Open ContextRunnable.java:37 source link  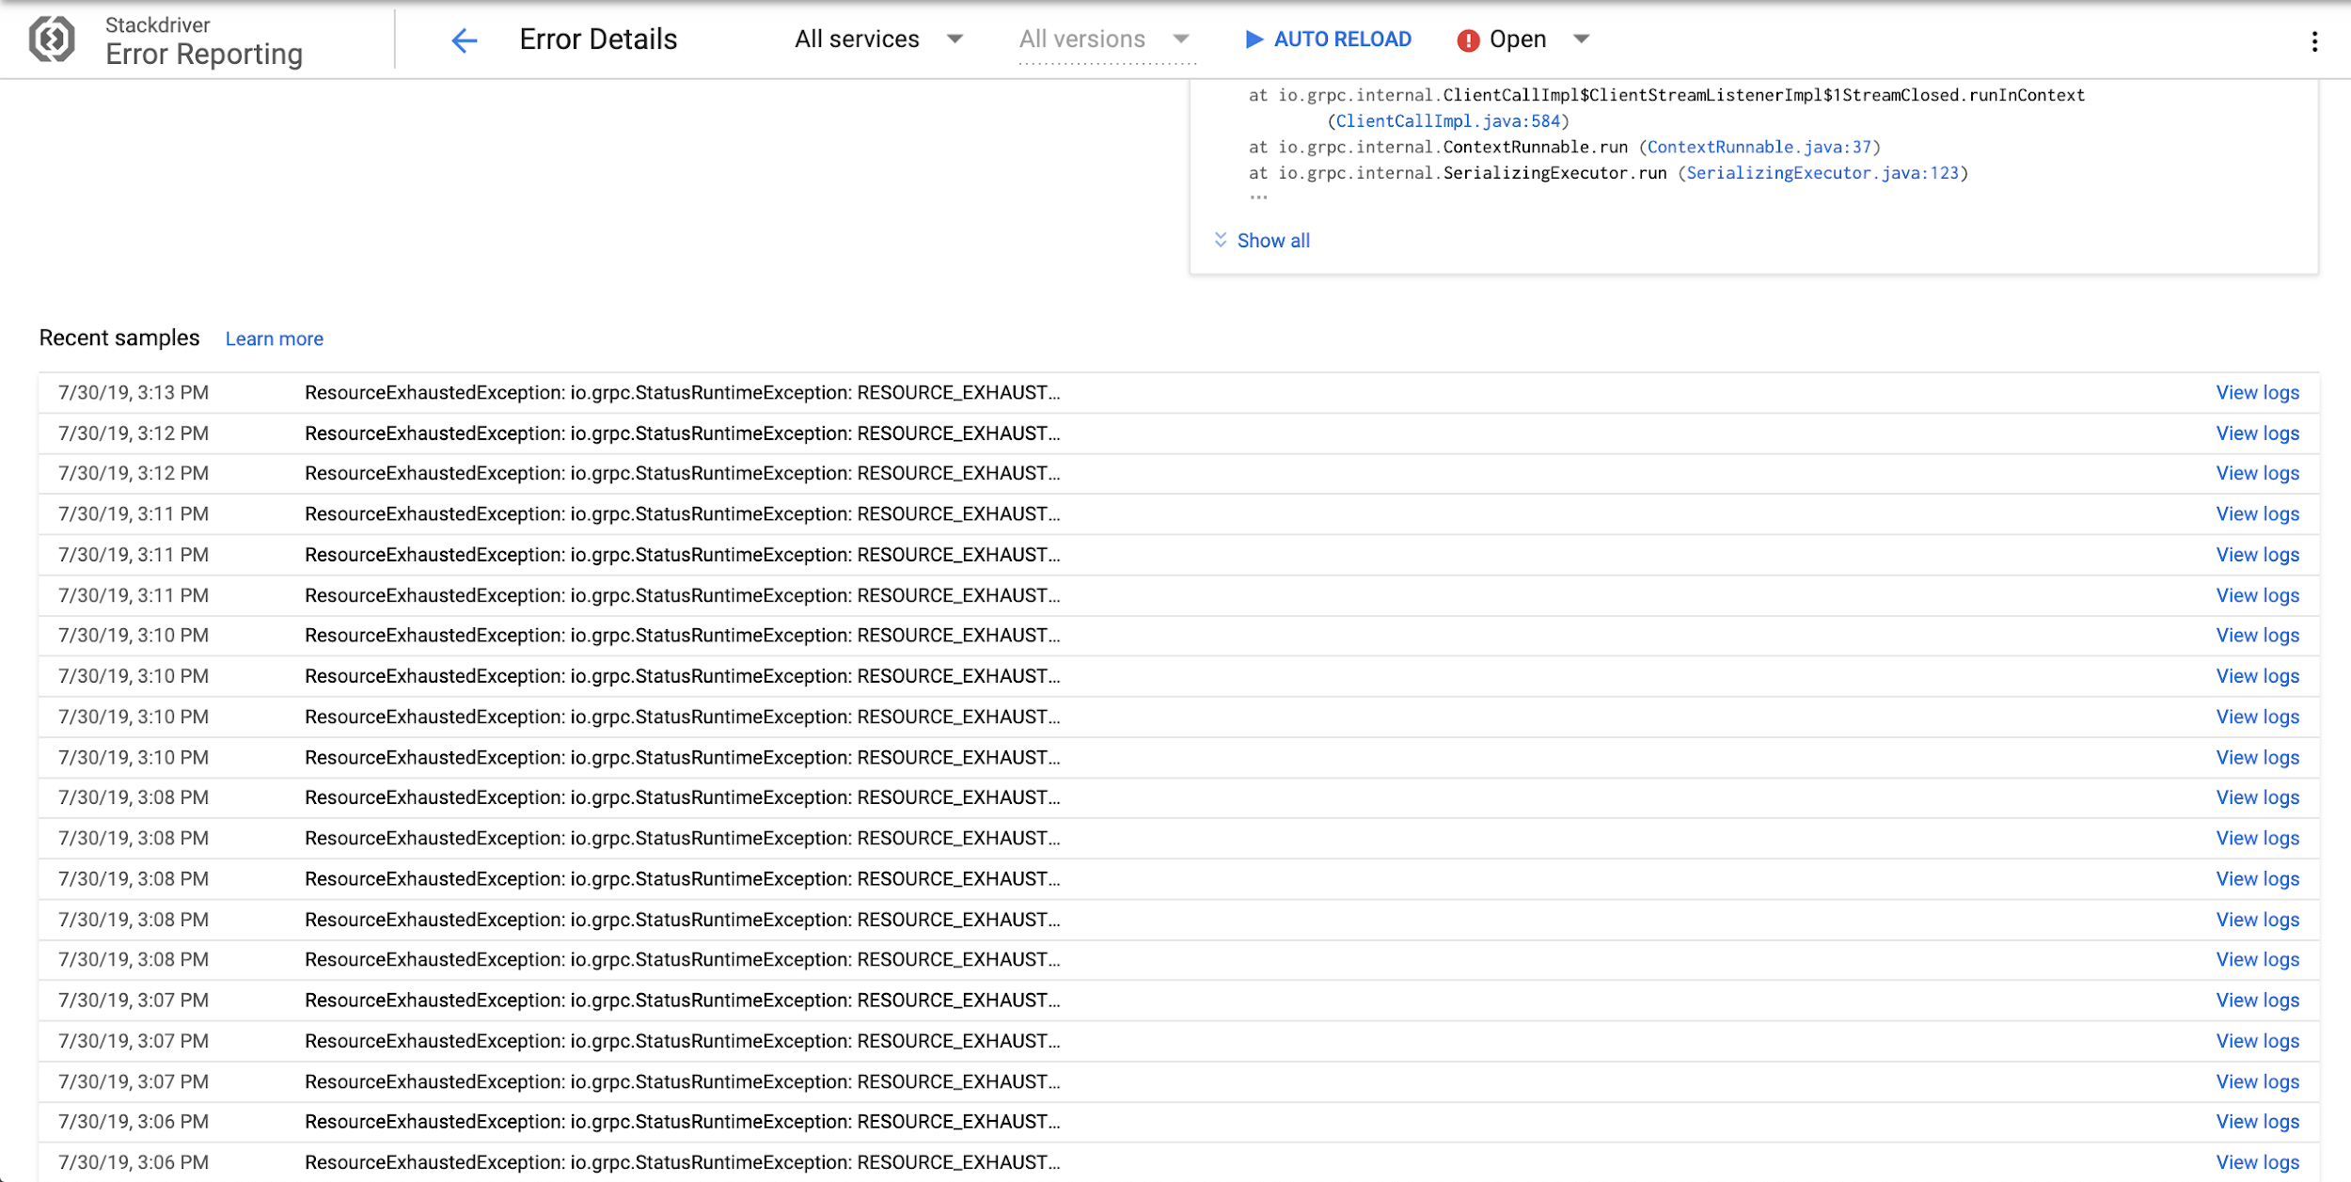click(x=1759, y=147)
